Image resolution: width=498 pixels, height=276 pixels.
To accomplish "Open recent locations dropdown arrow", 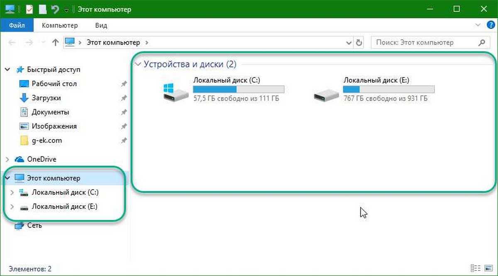I will (42, 43).
